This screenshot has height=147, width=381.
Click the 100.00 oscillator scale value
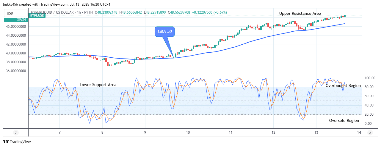370,78
